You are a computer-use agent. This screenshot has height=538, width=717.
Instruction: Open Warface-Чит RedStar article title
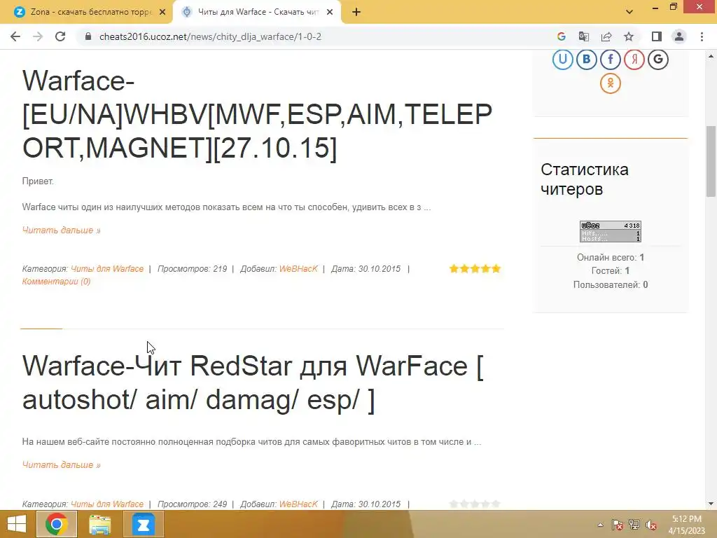click(x=253, y=383)
